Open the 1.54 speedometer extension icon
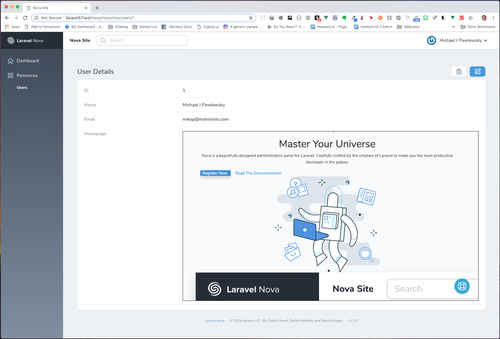 pos(416,18)
